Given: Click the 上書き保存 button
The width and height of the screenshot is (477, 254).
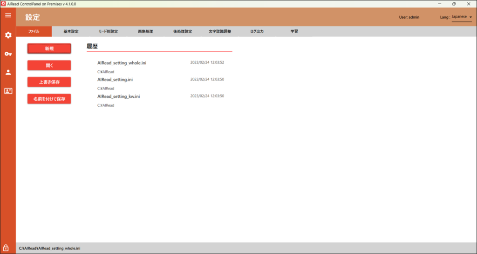Looking at the screenshot, I should coord(49,82).
